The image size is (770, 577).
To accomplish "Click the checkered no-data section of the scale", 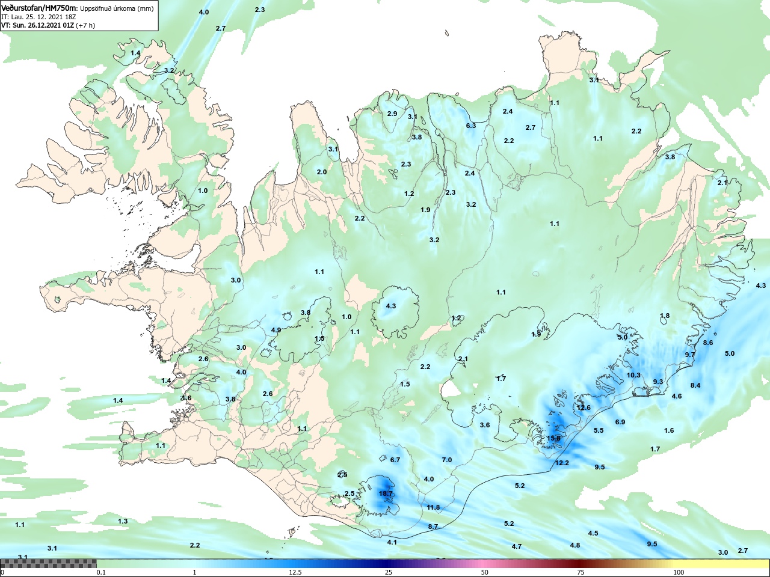I will pos(48,563).
